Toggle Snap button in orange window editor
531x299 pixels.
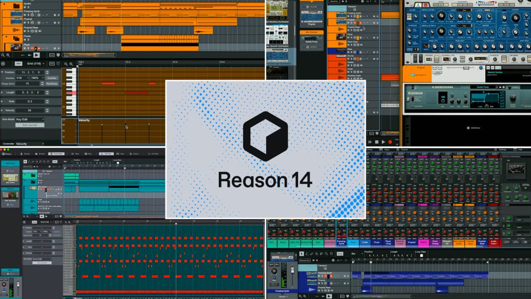pos(19,63)
